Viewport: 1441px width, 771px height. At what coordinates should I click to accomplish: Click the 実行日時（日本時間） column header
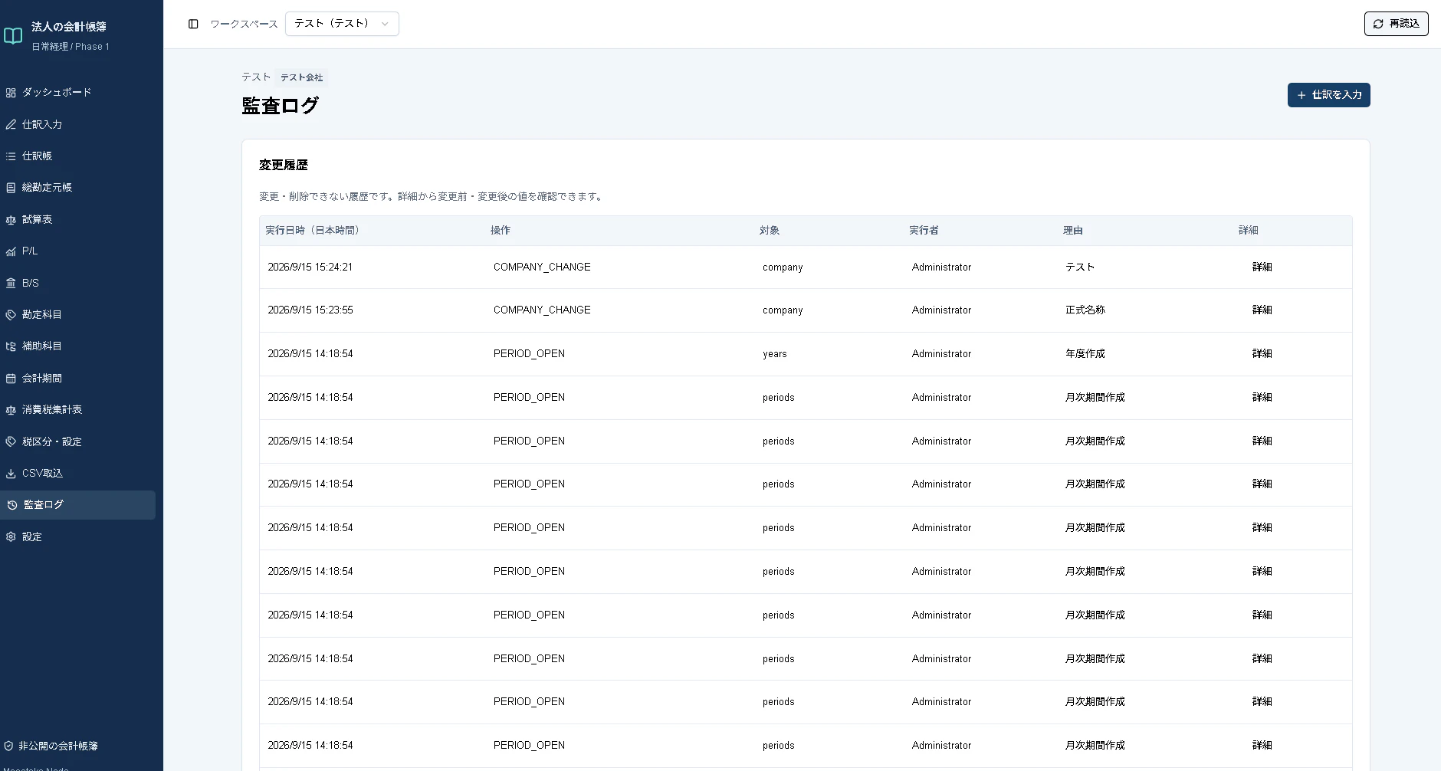tap(312, 230)
